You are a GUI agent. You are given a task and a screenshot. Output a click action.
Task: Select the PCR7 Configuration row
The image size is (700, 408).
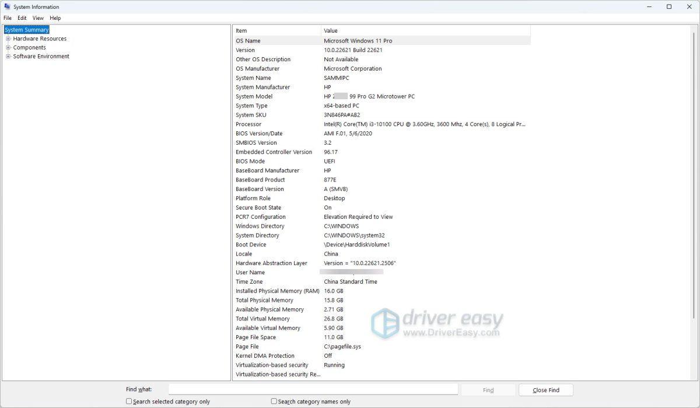[x=382, y=217]
